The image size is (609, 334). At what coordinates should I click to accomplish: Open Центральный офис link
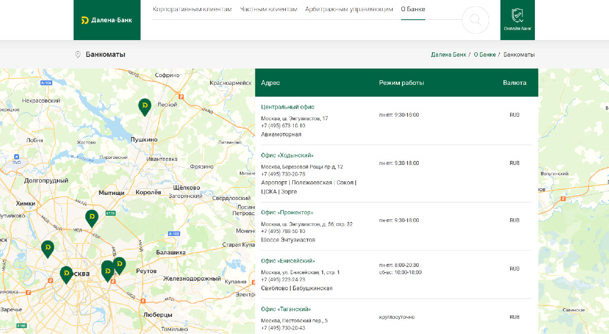click(288, 107)
